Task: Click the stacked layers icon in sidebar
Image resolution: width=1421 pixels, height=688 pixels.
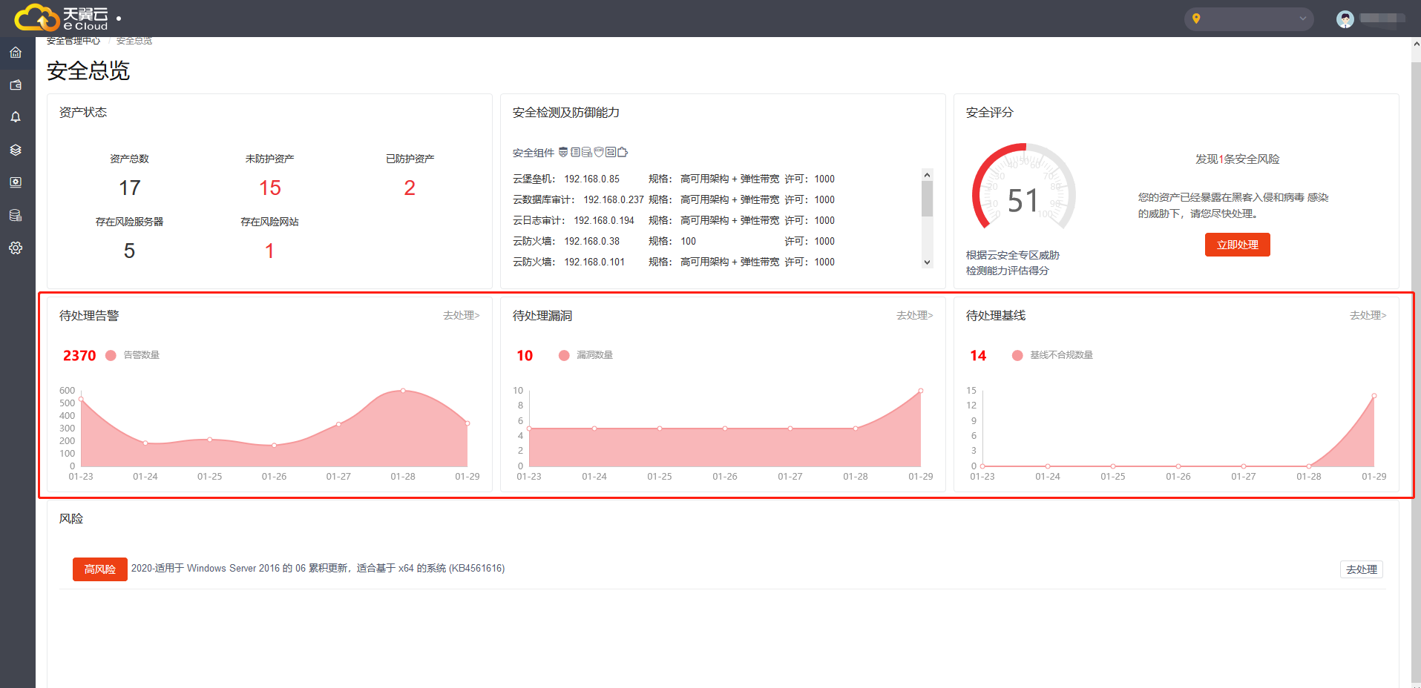Action: tap(16, 150)
